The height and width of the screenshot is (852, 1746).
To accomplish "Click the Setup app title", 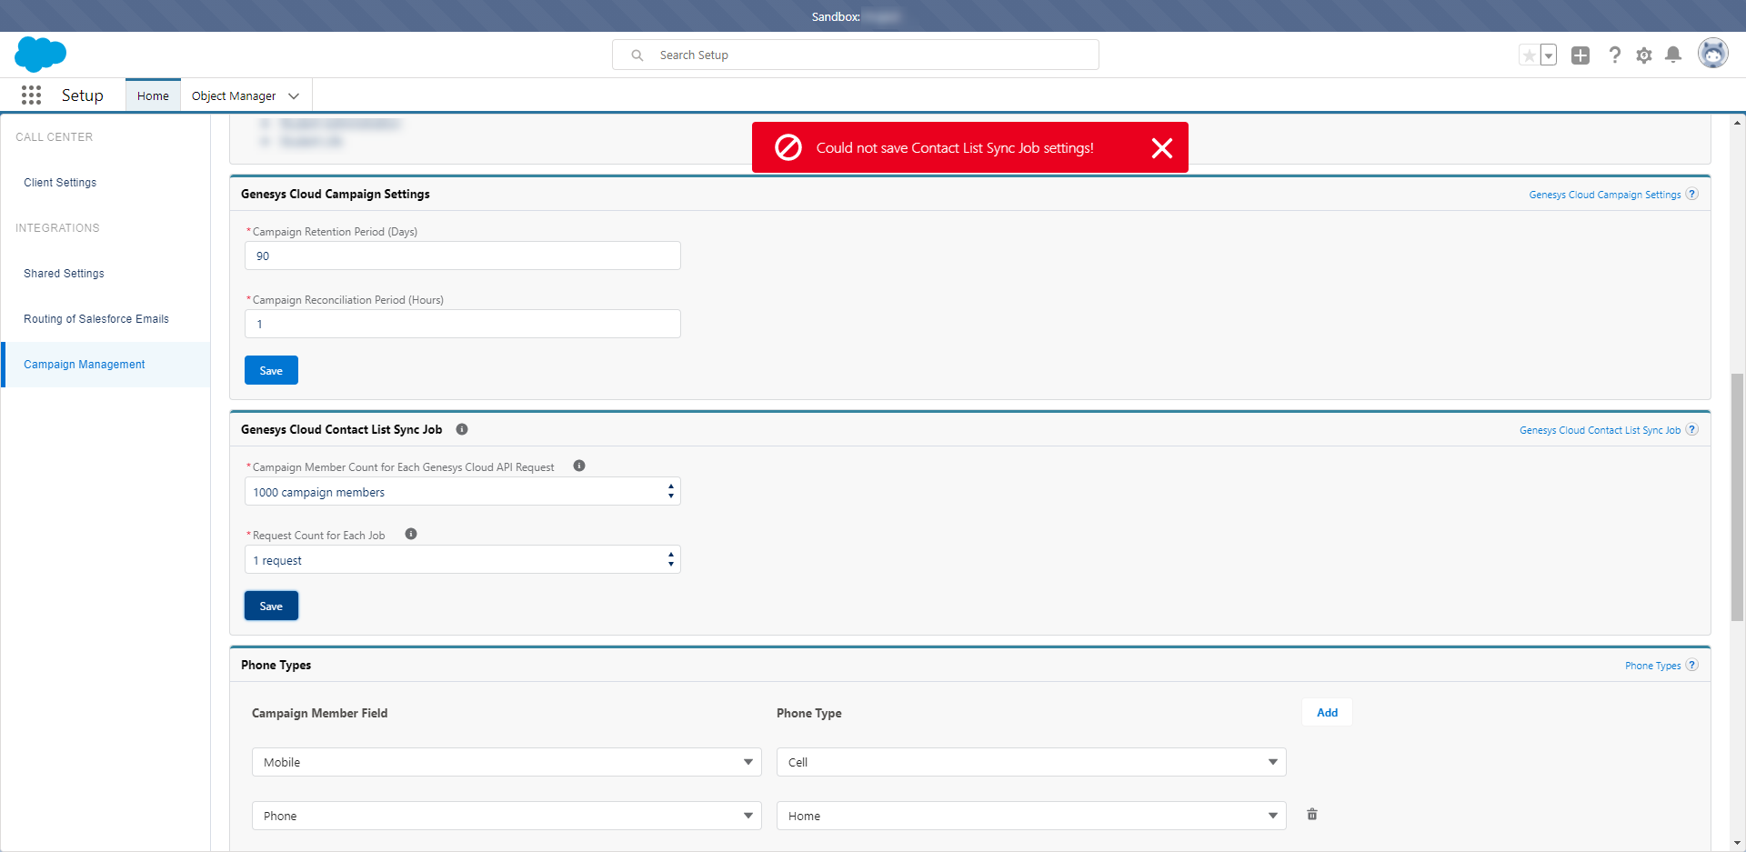I will [x=83, y=95].
